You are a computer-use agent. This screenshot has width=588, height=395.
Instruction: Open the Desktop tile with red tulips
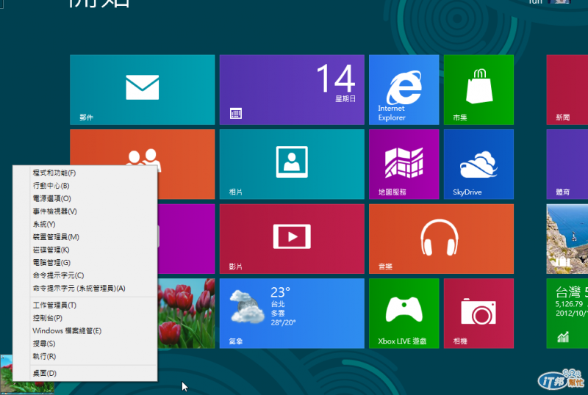186,314
